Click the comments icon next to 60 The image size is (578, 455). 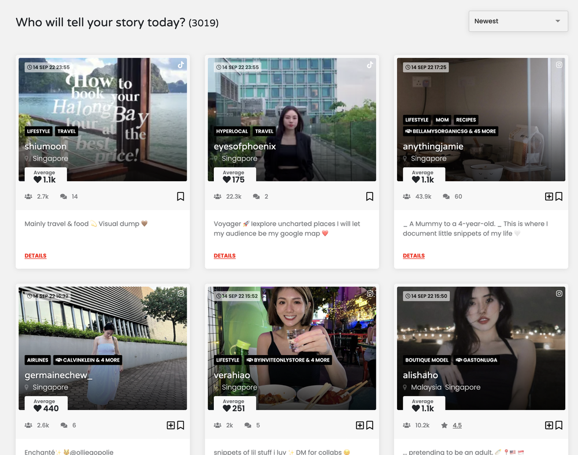pyautogui.click(x=446, y=196)
